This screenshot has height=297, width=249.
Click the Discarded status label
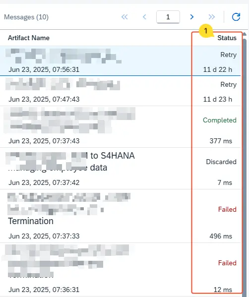click(x=221, y=162)
